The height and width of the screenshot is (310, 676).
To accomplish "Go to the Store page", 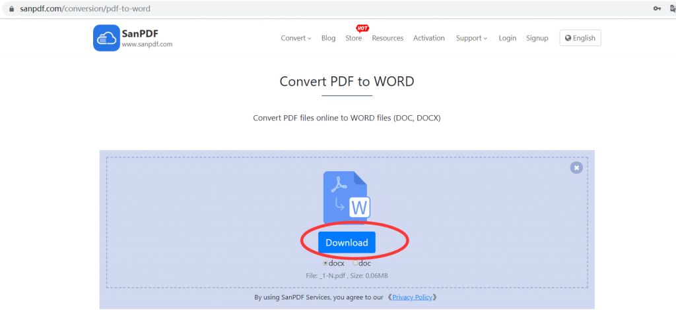I will click(354, 38).
